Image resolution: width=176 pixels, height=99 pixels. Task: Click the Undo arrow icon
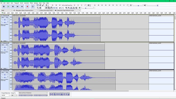click(60, 8)
